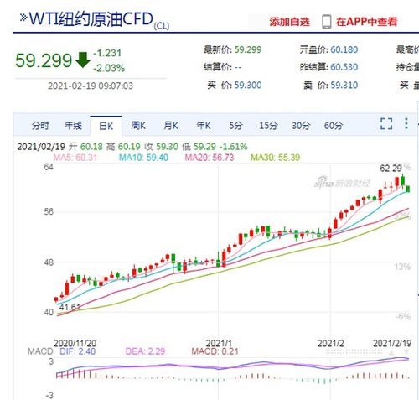Click the 2021/1 date axis label

coord(219,343)
